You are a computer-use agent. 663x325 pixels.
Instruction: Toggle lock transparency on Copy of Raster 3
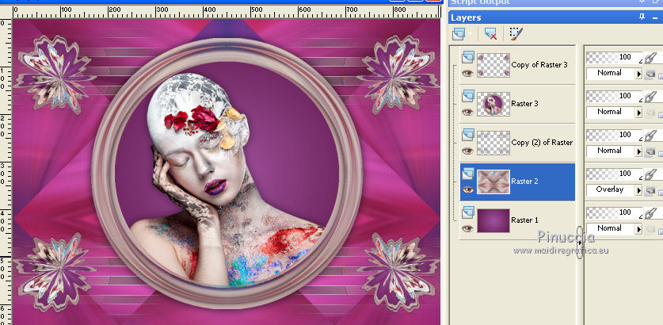click(x=650, y=75)
